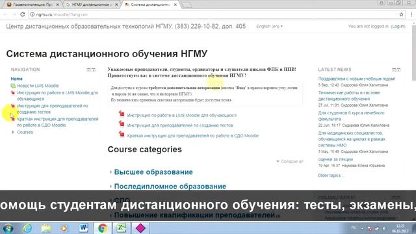Screen dimensions: 416x234
Task: Open Новости LMS Moodle in Navigation
Action: 38,86
